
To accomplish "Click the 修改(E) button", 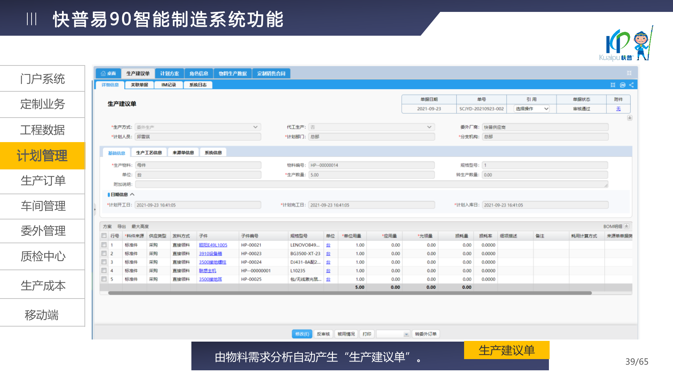I will click(302, 334).
